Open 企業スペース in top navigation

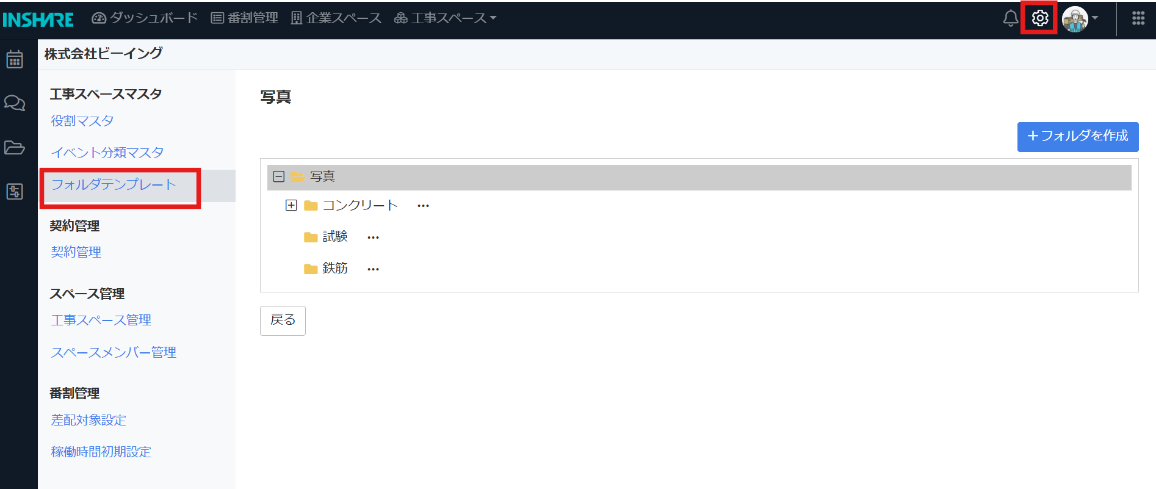coord(336,18)
